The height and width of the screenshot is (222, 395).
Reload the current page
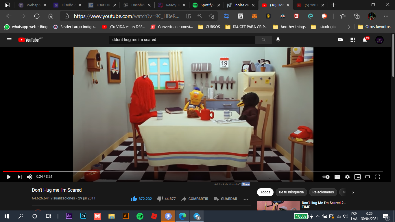[37, 16]
